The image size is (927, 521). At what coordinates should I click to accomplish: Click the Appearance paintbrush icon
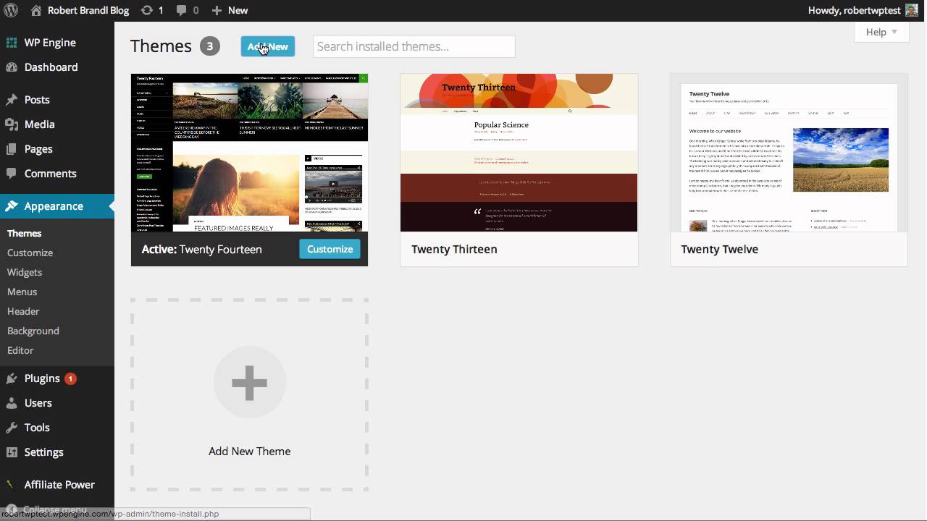point(12,206)
